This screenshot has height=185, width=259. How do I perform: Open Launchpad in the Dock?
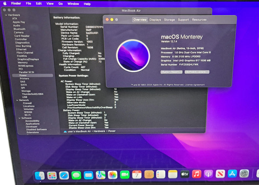52,175
